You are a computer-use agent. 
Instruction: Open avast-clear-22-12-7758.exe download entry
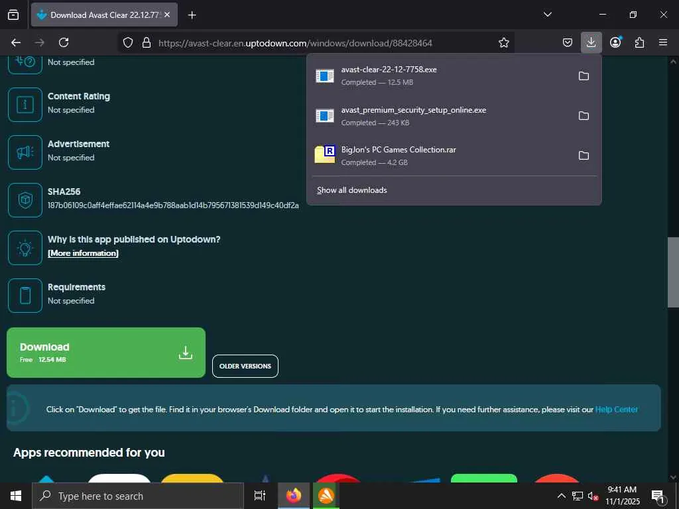[x=441, y=76]
